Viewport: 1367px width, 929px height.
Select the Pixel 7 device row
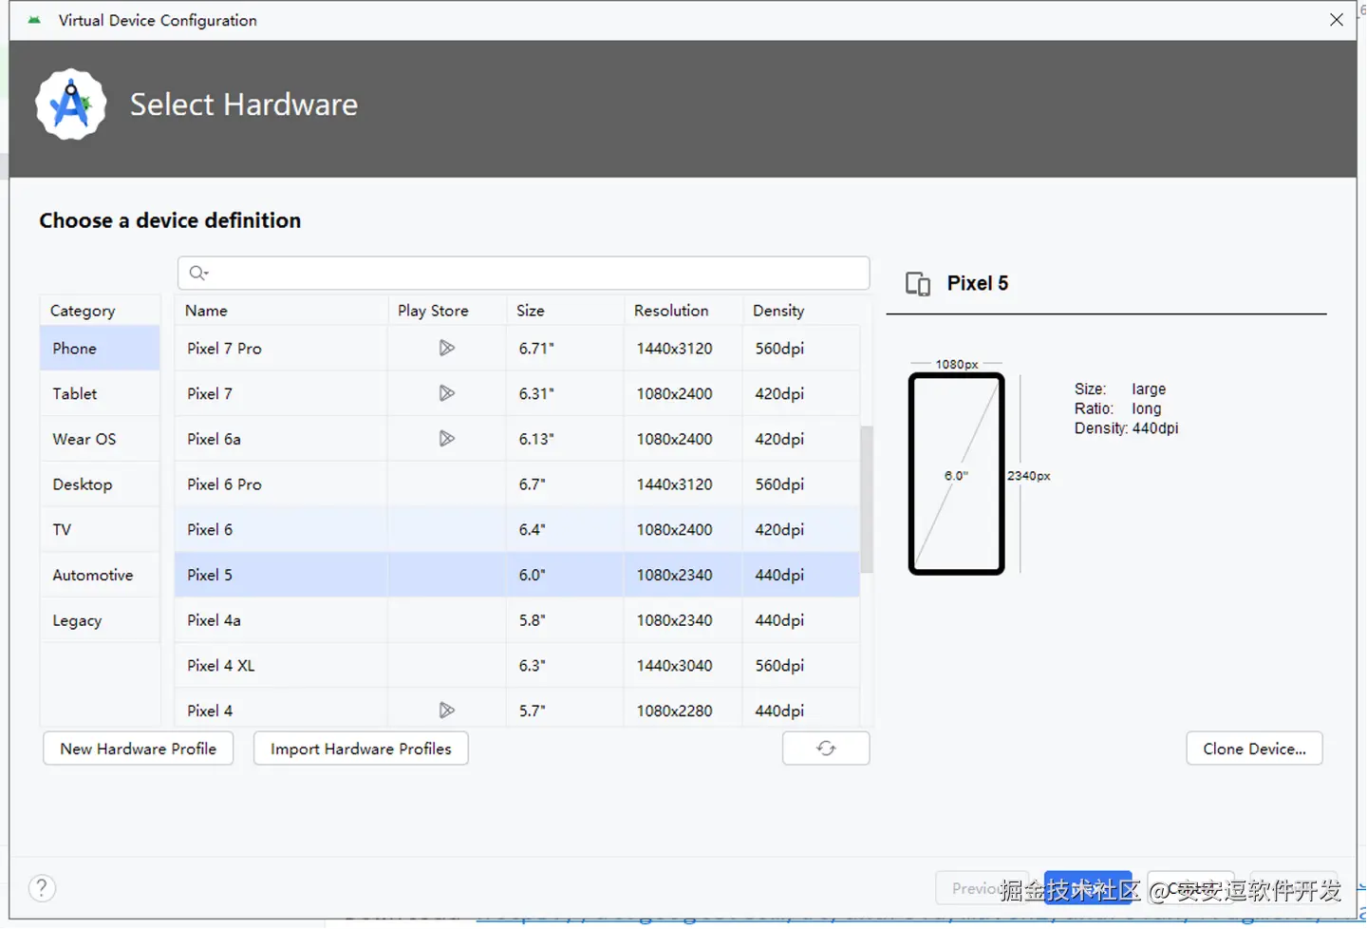pyautogui.click(x=517, y=393)
